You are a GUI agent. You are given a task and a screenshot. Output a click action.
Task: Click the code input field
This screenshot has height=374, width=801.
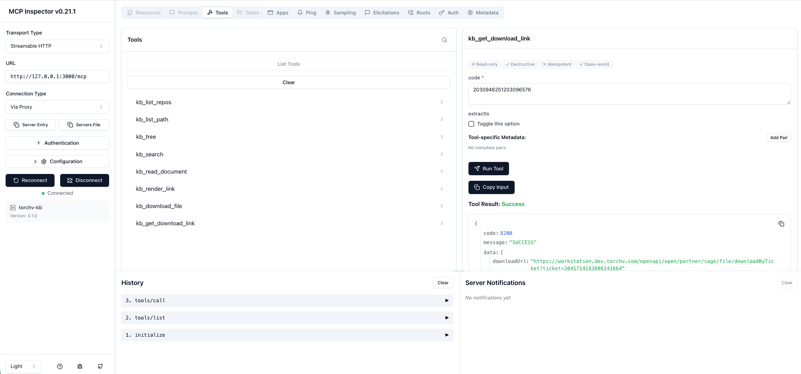(629, 94)
